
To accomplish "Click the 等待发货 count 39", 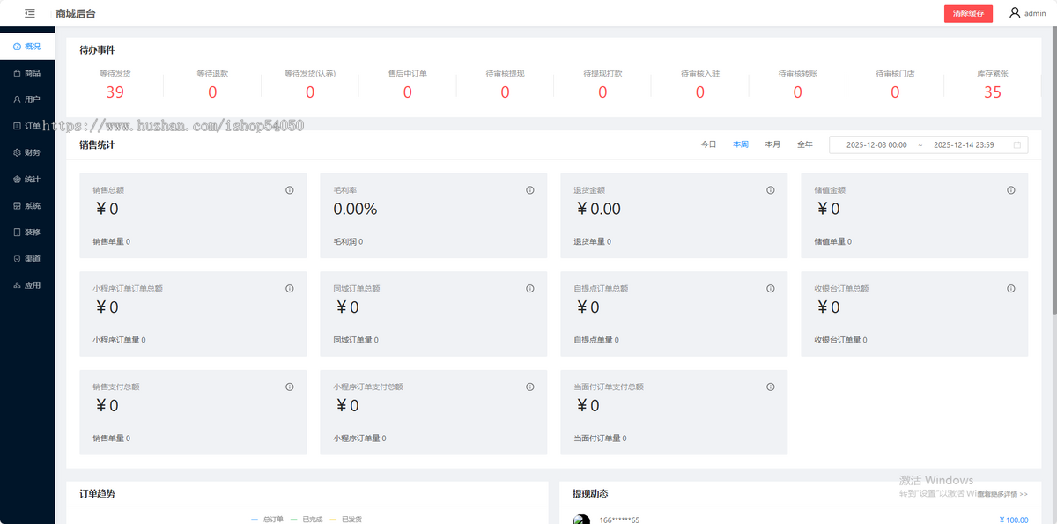I will coord(115,92).
